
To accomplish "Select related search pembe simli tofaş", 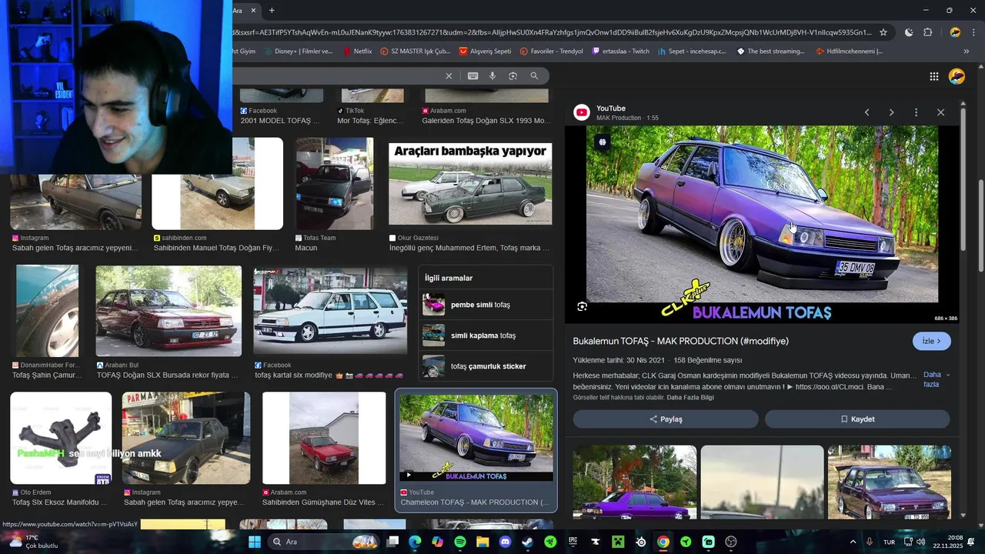I will click(x=486, y=305).
